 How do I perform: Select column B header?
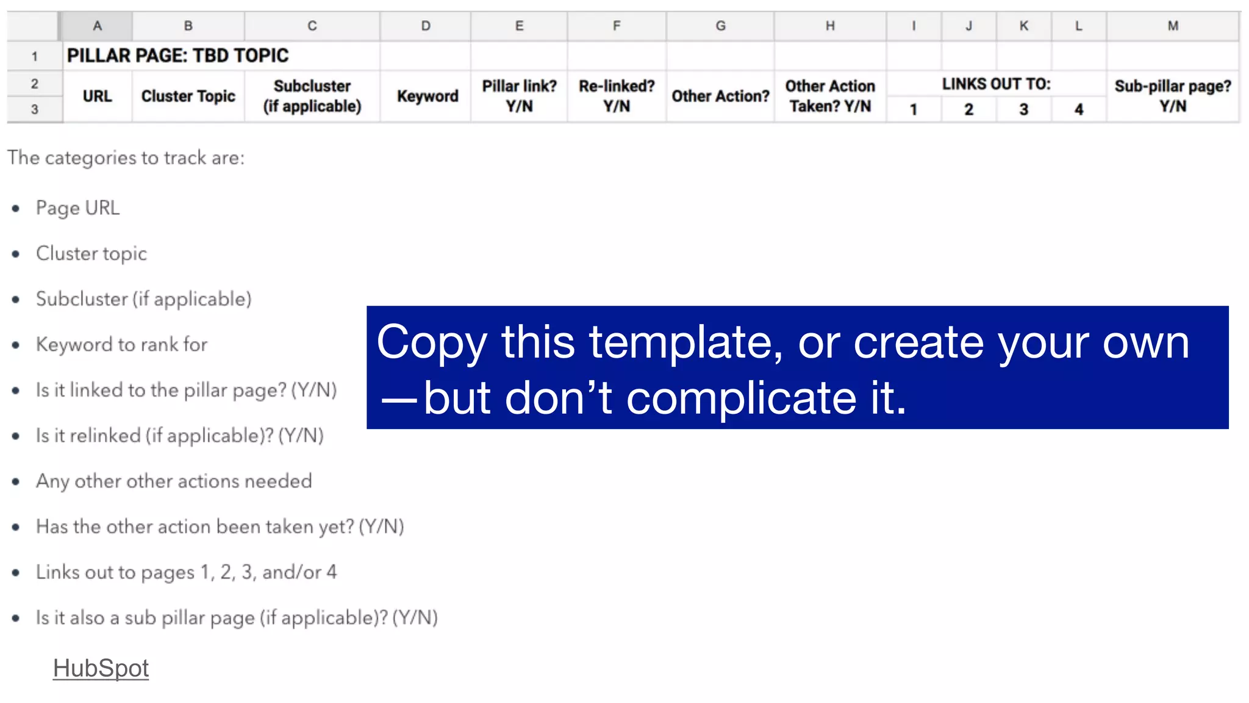(x=188, y=26)
